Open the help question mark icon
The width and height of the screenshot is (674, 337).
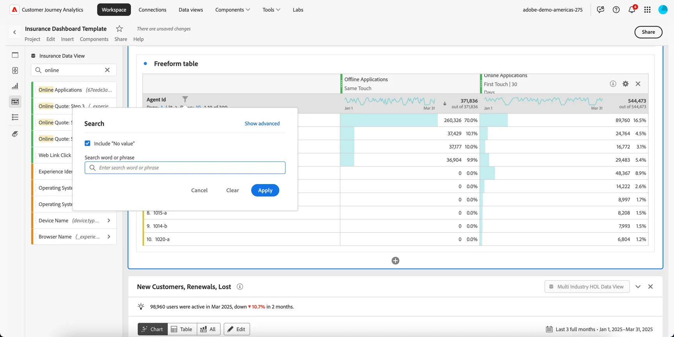616,10
